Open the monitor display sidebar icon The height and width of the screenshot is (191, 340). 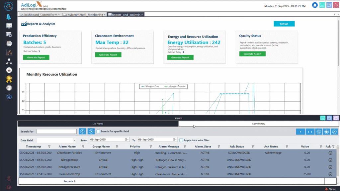[9, 26]
